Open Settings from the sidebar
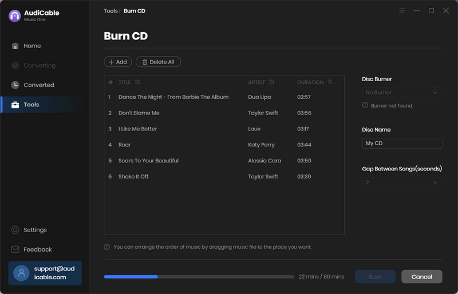The image size is (458, 294). pos(35,230)
